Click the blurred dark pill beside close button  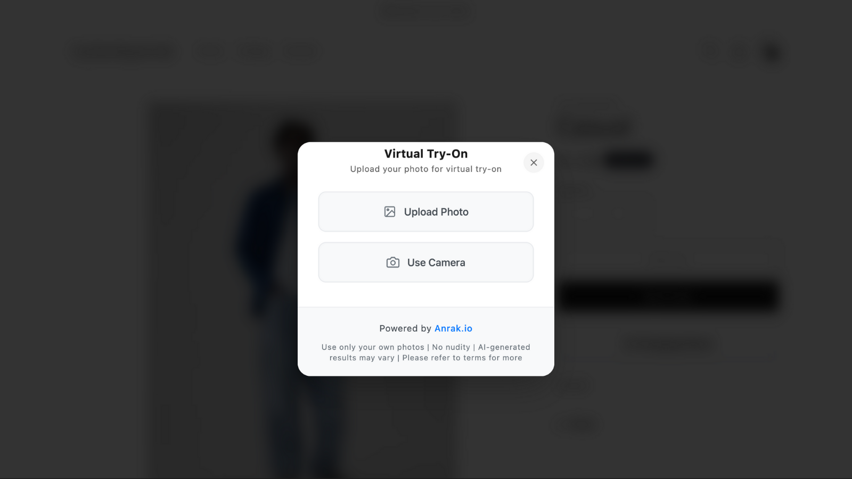click(629, 160)
